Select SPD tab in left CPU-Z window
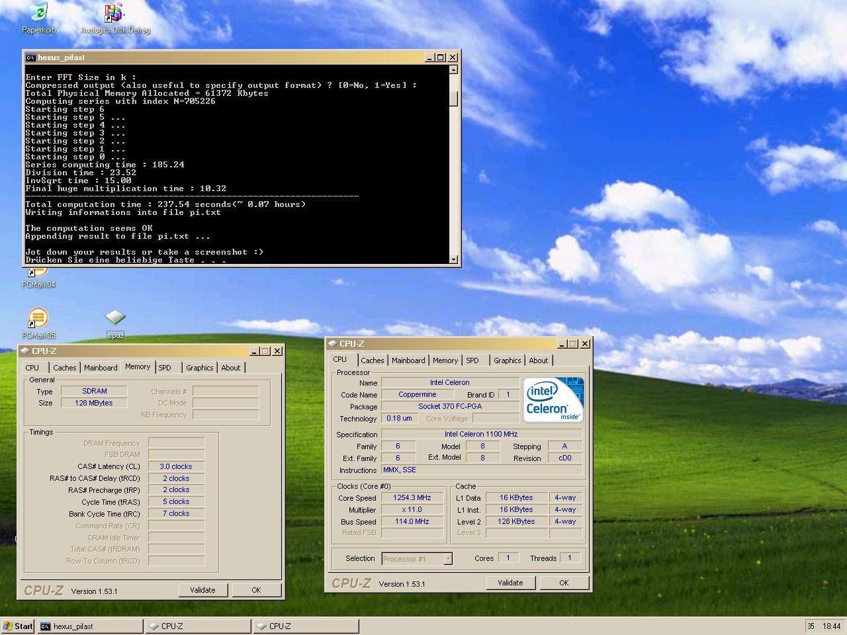847x635 pixels. (165, 368)
